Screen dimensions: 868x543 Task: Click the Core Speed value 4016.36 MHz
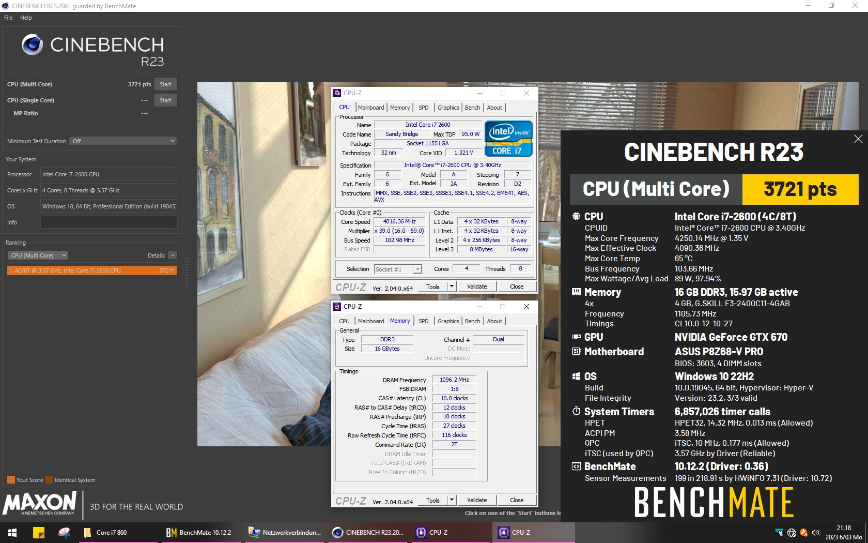pyautogui.click(x=399, y=221)
